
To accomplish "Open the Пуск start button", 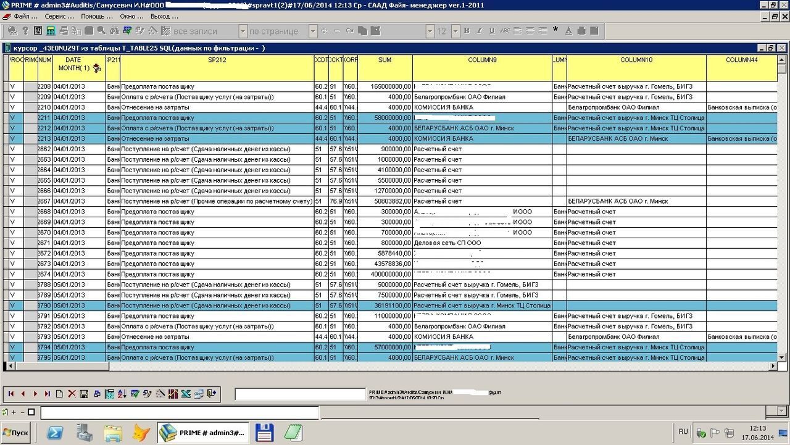I will click(x=16, y=433).
